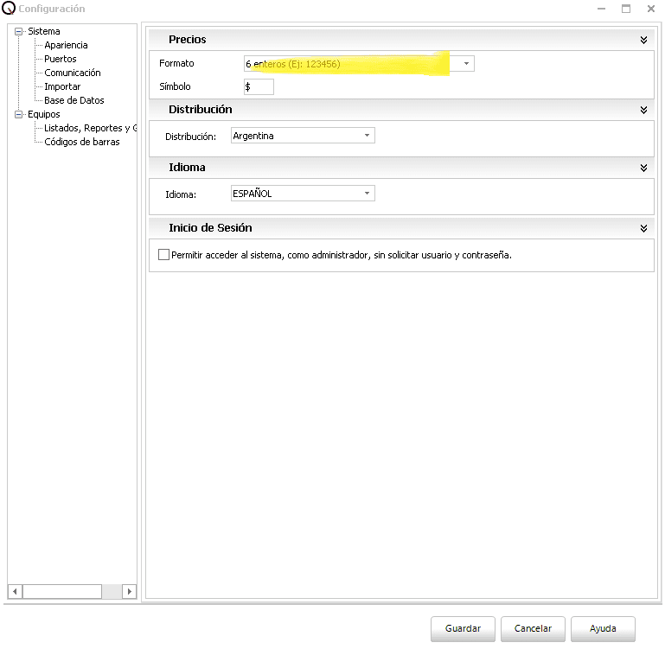Click the tree panel scrollbar right arrow
This screenshot has height=649, width=665.
click(x=130, y=592)
